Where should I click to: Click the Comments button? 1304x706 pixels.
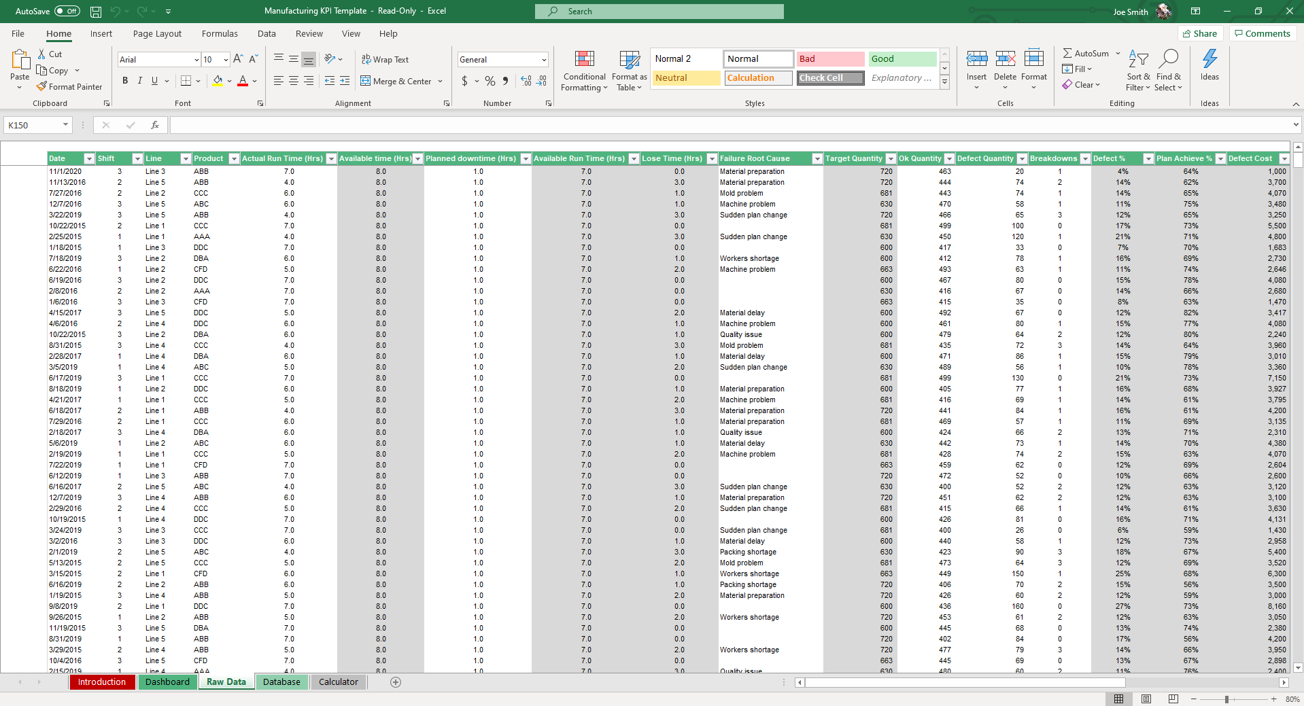tap(1262, 33)
